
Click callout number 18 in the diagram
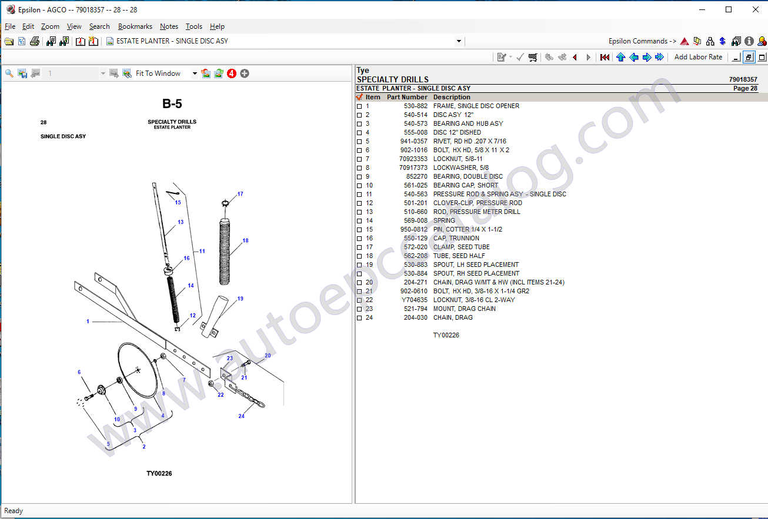tap(245, 240)
